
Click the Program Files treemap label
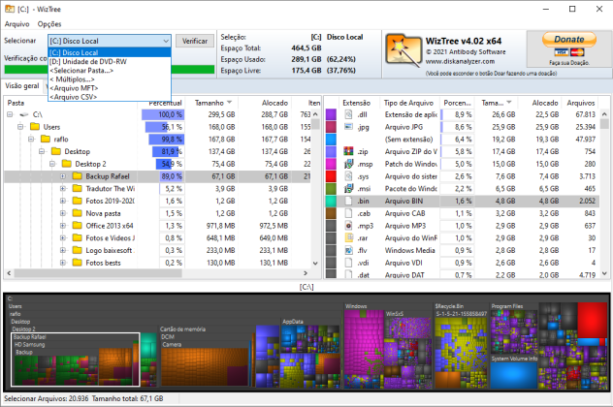tap(506, 306)
